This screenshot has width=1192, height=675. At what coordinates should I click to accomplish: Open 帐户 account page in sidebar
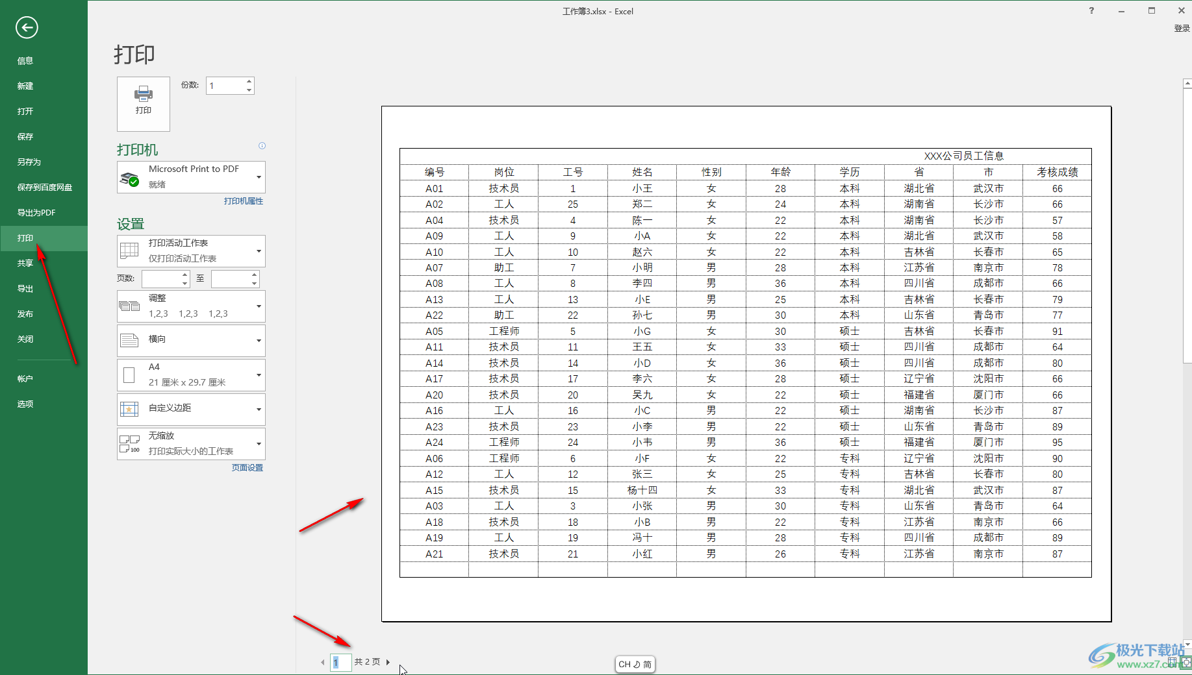click(x=44, y=379)
